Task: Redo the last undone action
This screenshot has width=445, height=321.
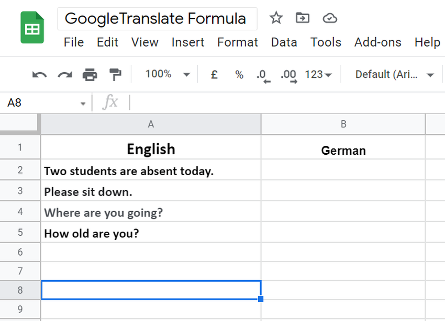Action: (x=64, y=75)
